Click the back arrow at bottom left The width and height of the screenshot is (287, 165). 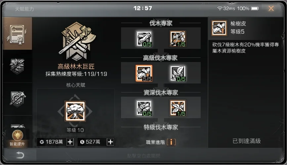20,155
